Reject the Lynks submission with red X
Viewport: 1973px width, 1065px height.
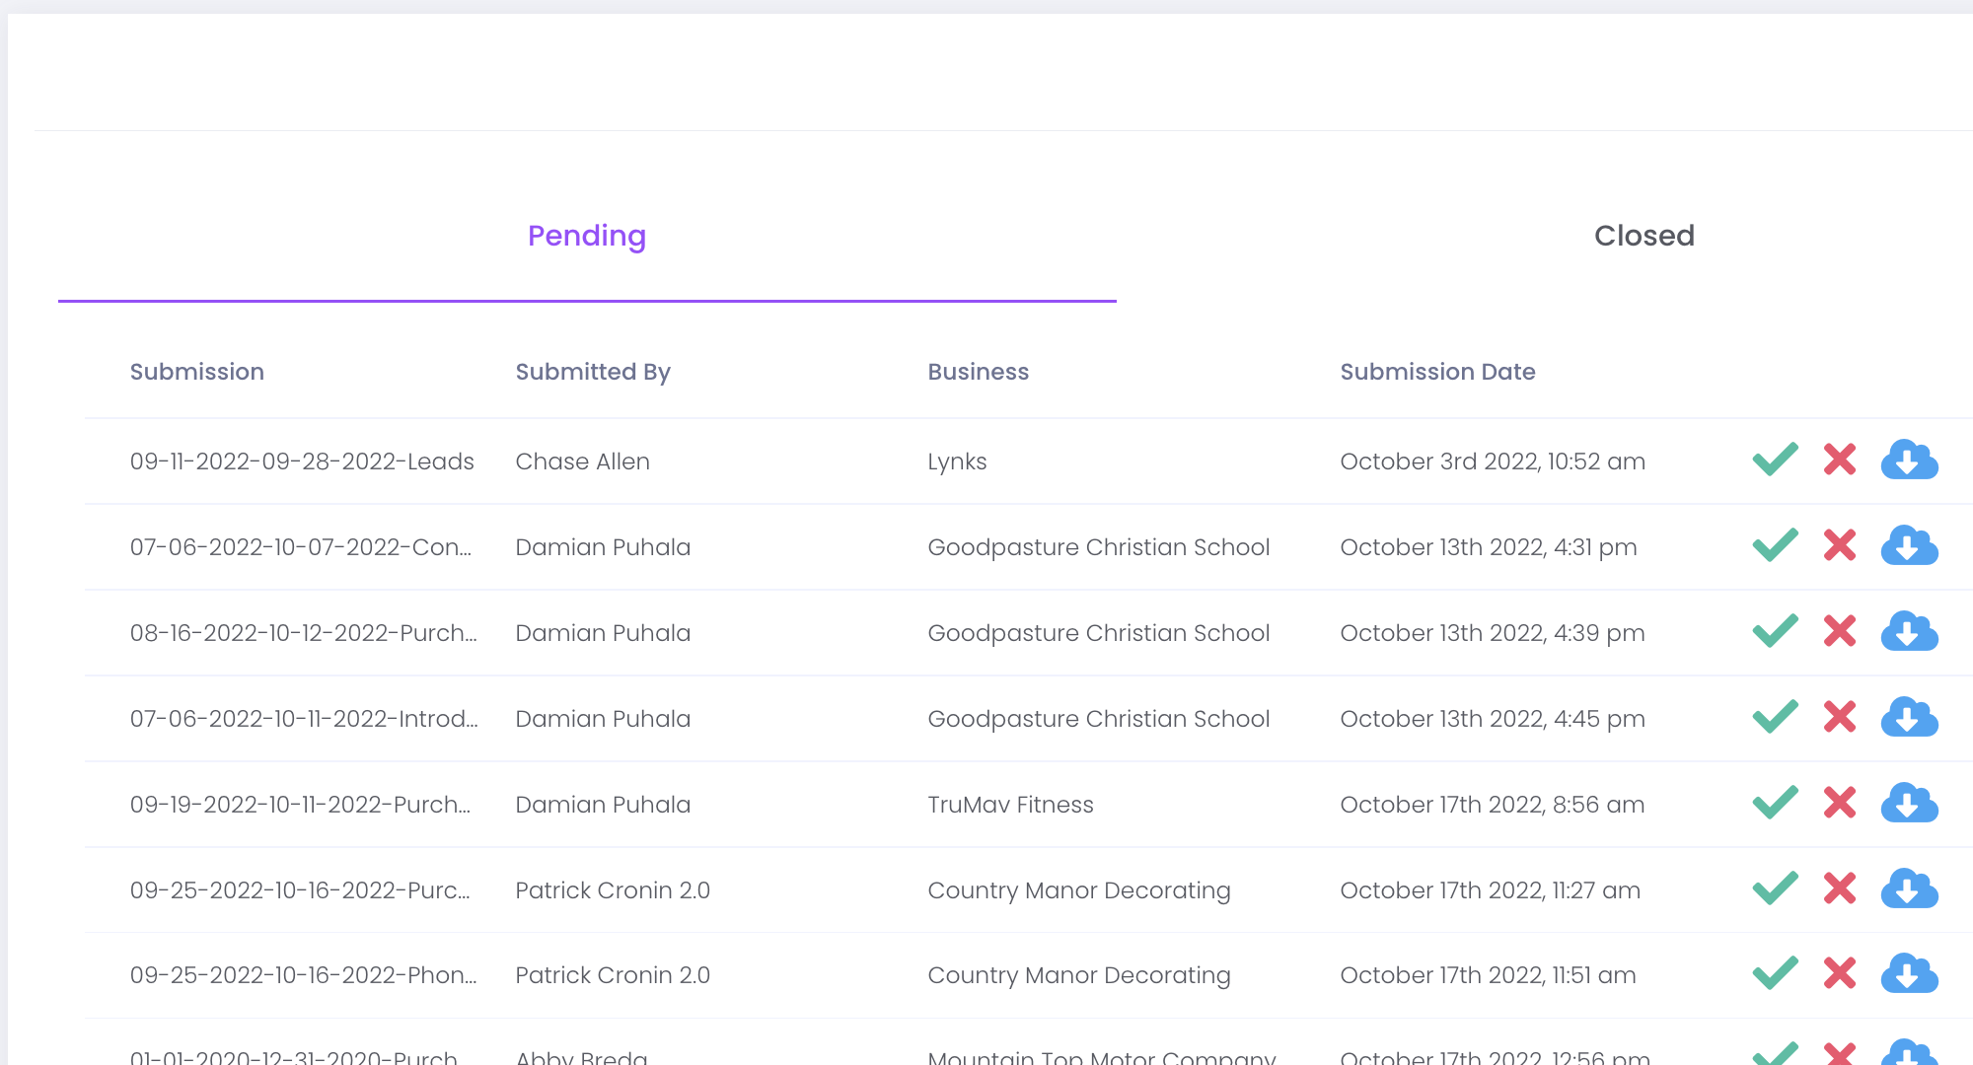point(1839,461)
